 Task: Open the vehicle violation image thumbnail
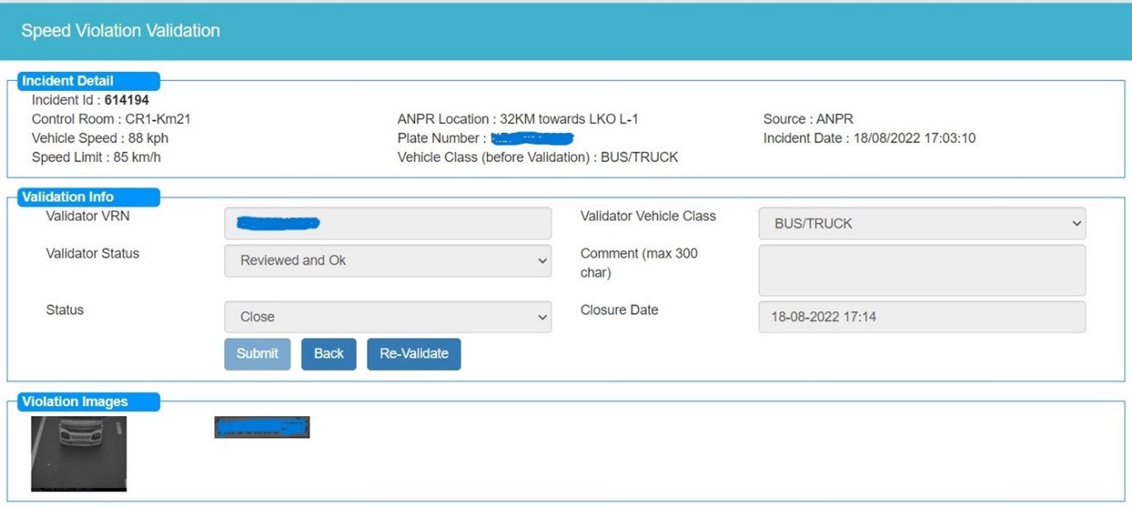(x=79, y=454)
